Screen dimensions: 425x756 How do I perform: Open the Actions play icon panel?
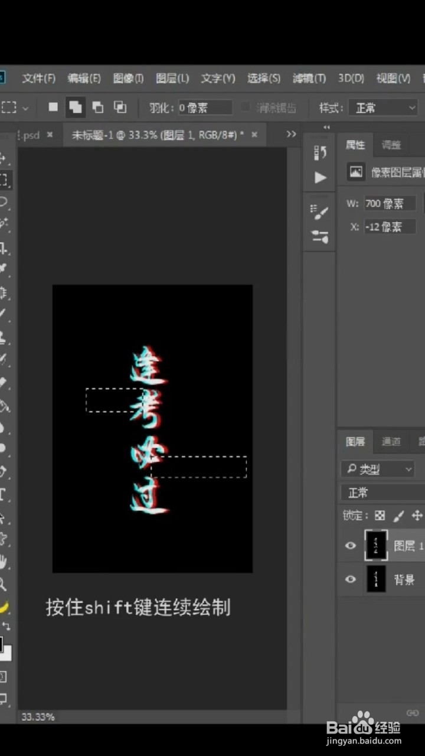[x=321, y=177]
